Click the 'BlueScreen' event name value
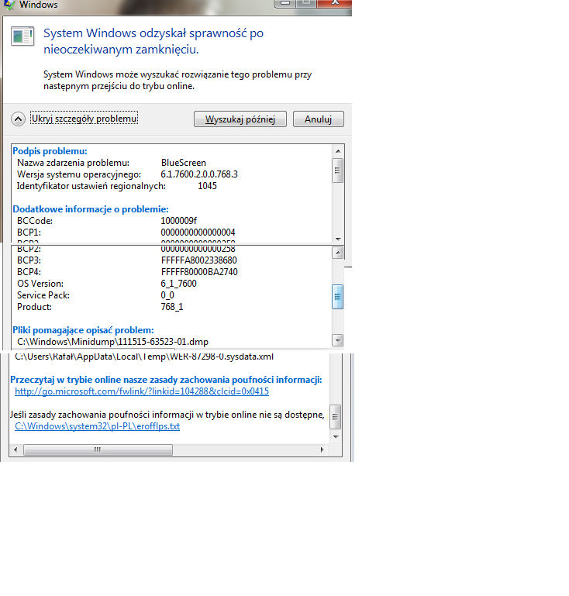 point(184,163)
